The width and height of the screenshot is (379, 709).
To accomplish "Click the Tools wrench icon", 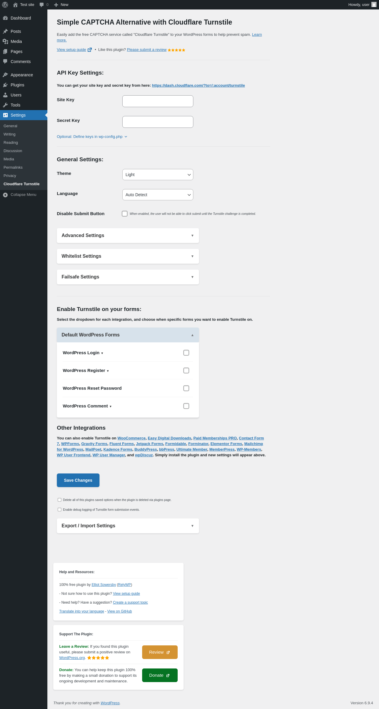I will [x=5, y=105].
